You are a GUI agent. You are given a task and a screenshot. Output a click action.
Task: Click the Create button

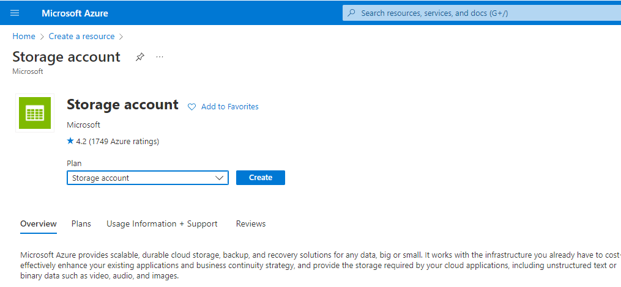pos(261,178)
